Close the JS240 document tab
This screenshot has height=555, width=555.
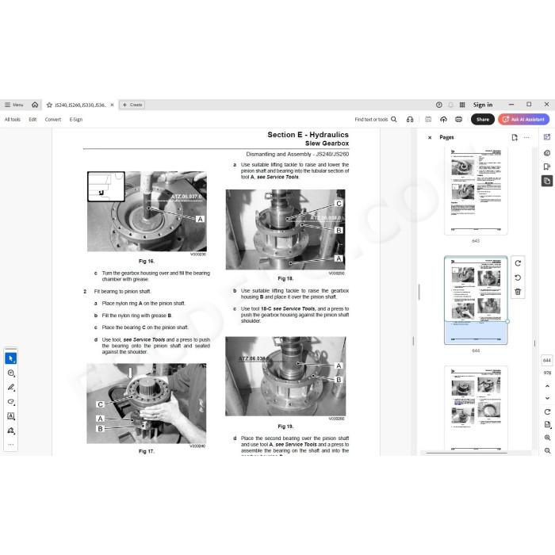pyautogui.click(x=112, y=105)
